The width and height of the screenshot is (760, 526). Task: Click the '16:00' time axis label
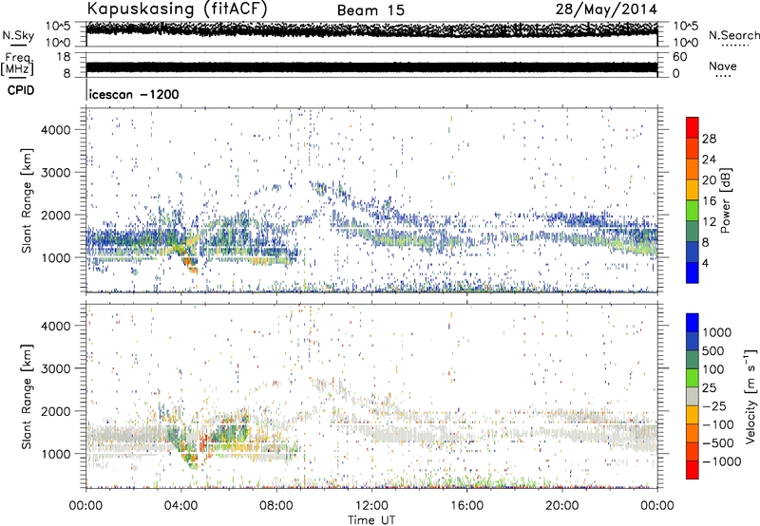(x=466, y=506)
